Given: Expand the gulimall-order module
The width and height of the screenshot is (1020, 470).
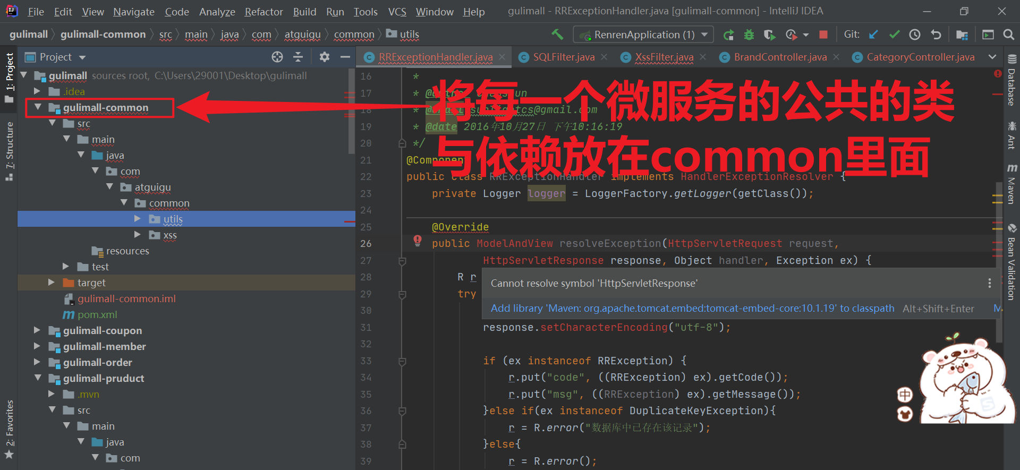Looking at the screenshot, I should point(38,362).
